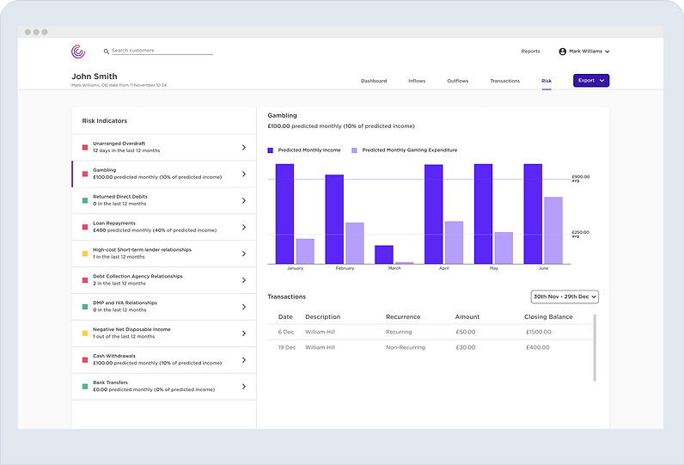Viewport: 684px width, 465px height.
Task: Expand the Gambling risk indicator chevron
Action: click(244, 174)
